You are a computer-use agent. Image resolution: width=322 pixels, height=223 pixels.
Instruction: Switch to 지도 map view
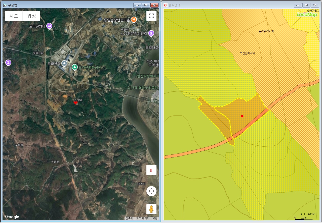tap(14, 16)
